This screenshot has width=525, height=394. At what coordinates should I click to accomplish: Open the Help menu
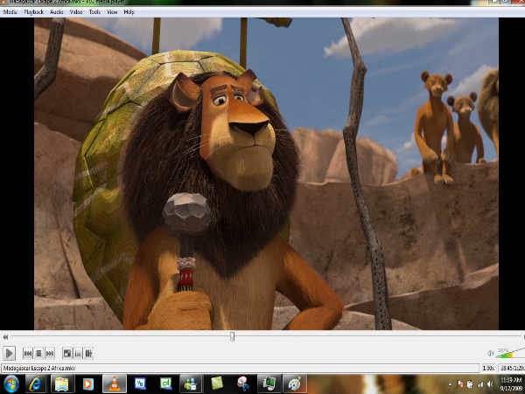(129, 12)
